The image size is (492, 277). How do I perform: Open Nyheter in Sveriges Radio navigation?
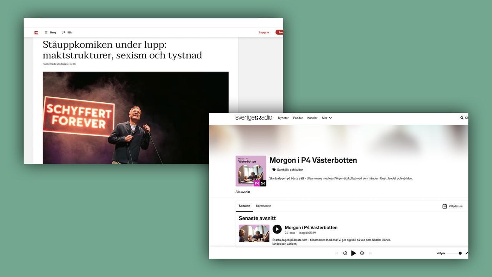pos(283,118)
